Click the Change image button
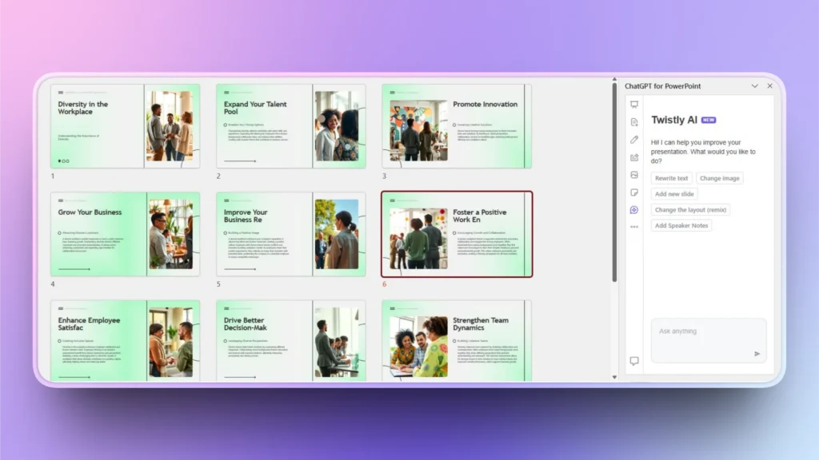 (719, 178)
